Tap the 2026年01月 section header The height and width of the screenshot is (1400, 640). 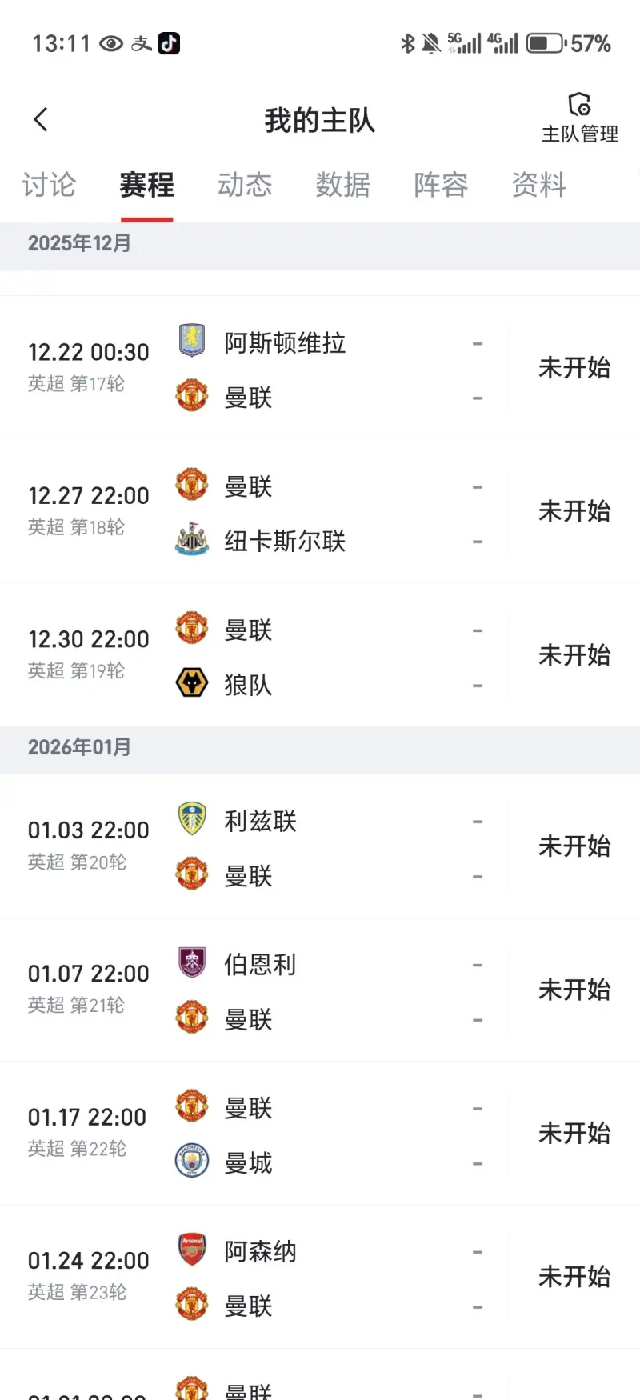click(80, 748)
